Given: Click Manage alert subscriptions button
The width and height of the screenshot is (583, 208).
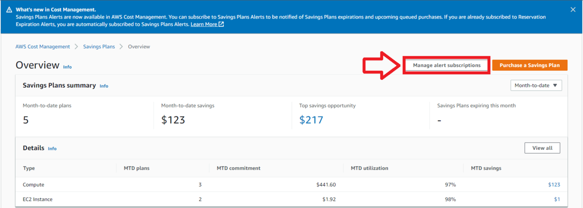Looking at the screenshot, I should pos(446,65).
